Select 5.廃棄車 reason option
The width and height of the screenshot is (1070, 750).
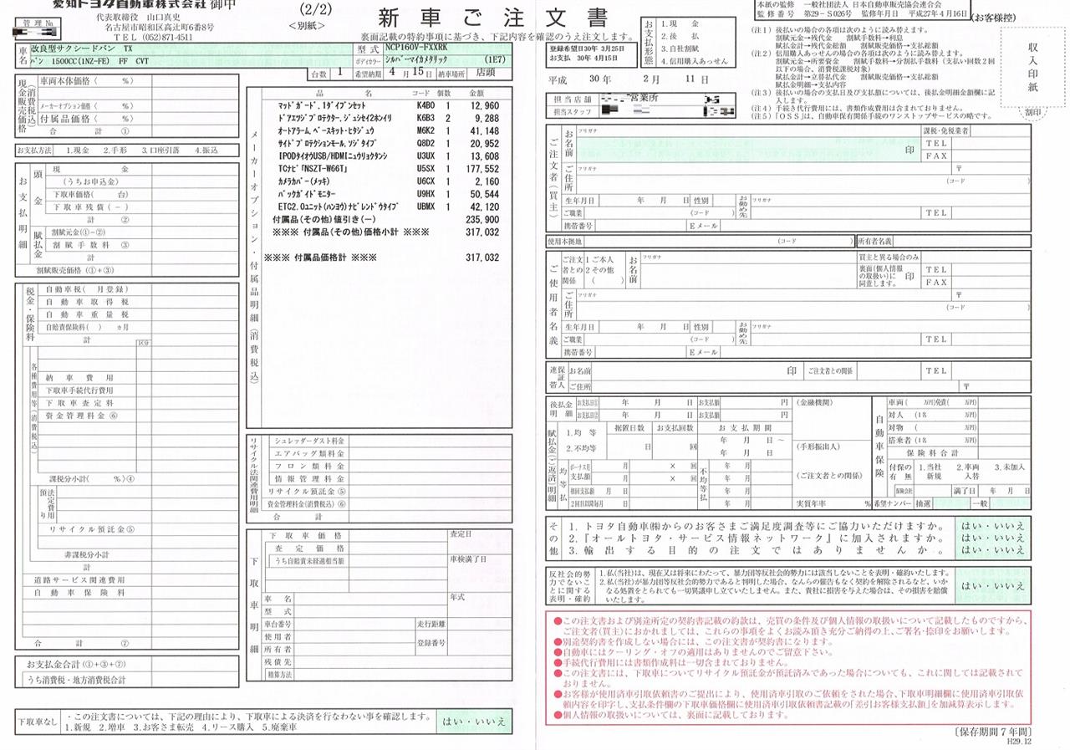click(x=281, y=727)
